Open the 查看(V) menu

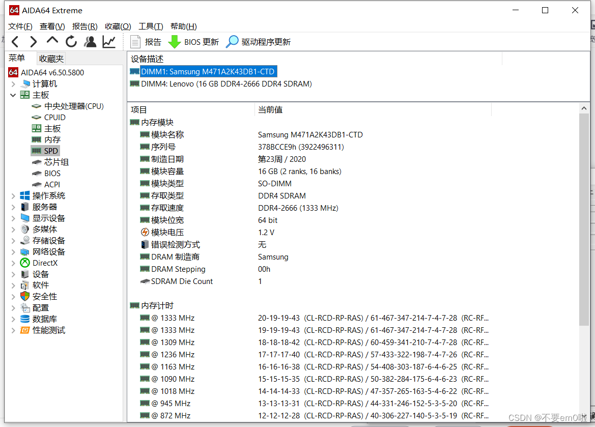click(52, 26)
